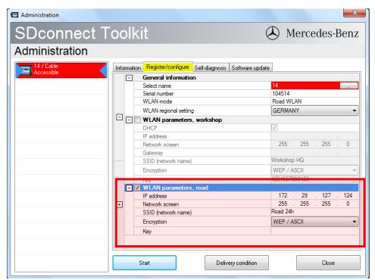Select the 14 / Cable device entry

click(x=61, y=70)
